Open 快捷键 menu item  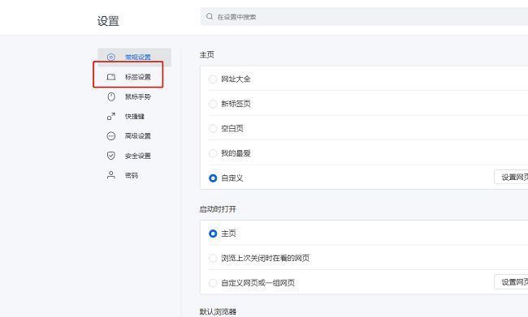pyautogui.click(x=134, y=116)
